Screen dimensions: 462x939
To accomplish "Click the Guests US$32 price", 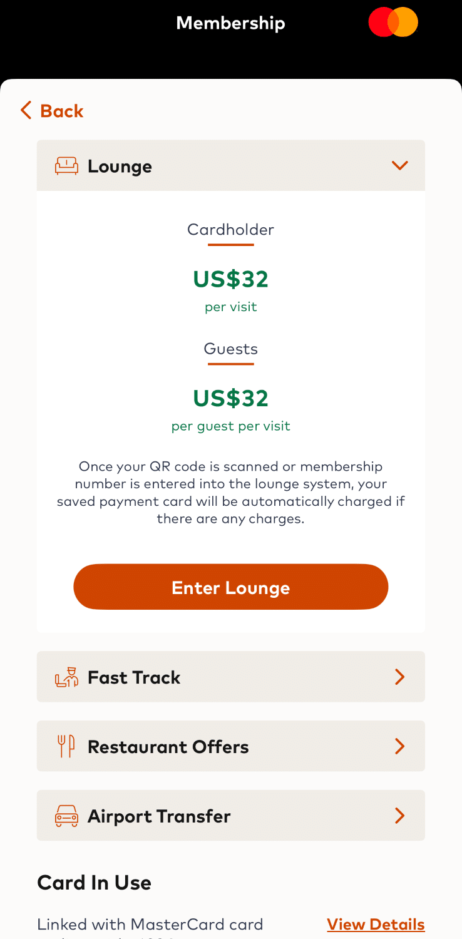I will (x=230, y=398).
